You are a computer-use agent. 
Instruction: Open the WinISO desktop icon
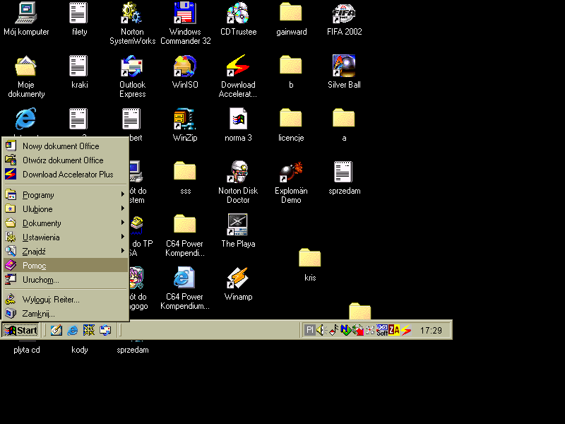(184, 66)
